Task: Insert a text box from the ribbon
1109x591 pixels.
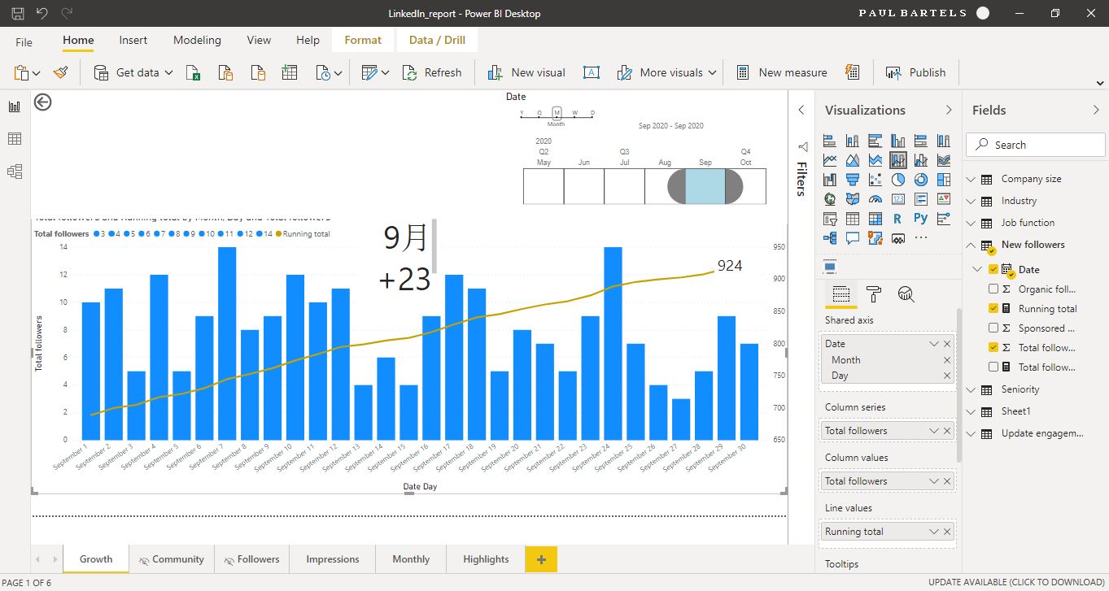Action: pos(592,72)
